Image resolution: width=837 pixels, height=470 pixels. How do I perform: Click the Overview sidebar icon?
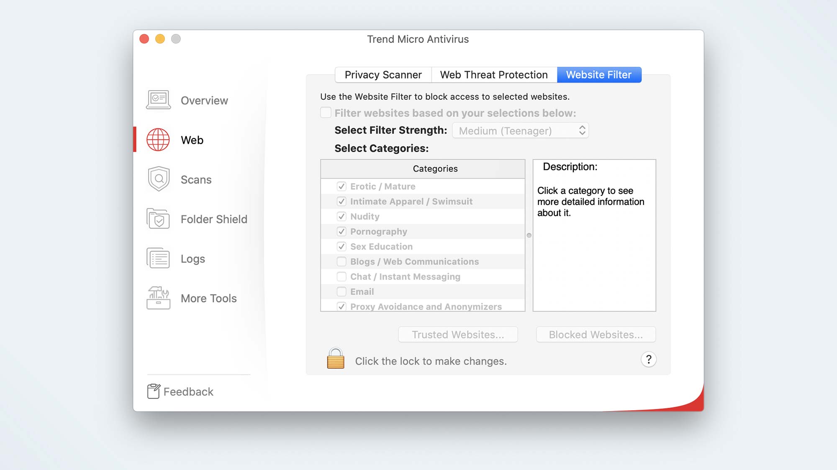coord(157,100)
